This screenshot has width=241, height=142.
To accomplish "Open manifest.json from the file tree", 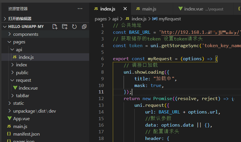I will point(45,134).
